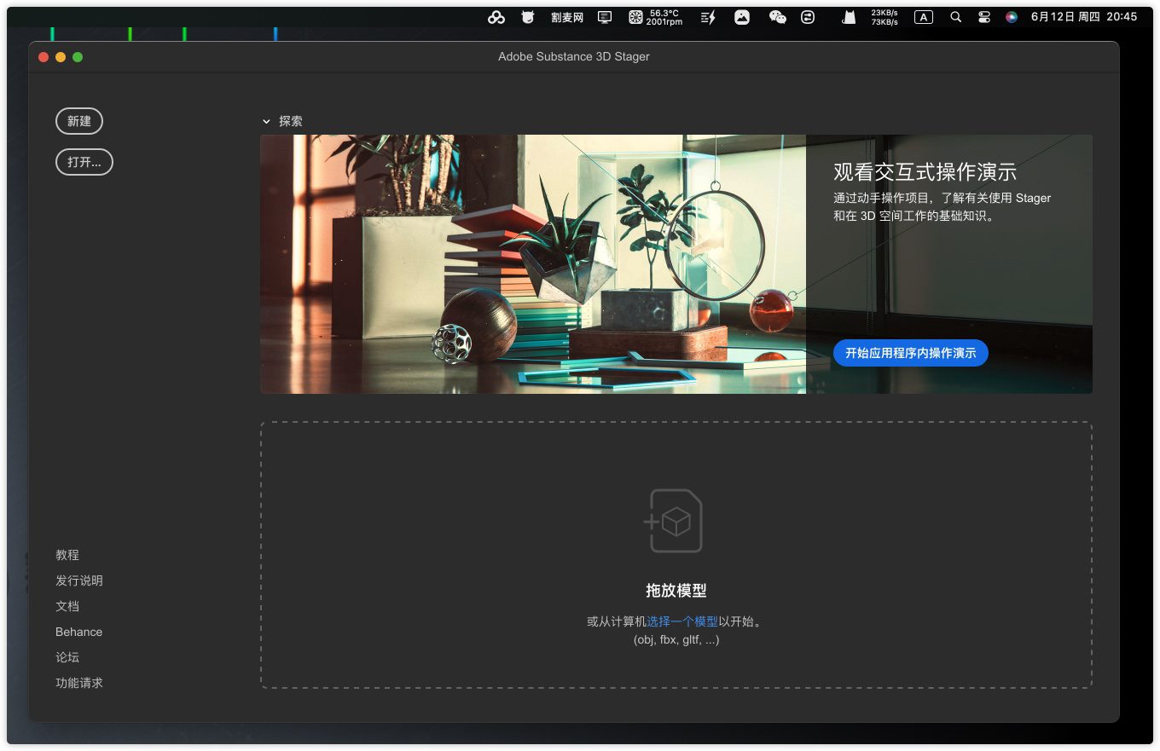Open the 文档 documentation link
Viewport: 1160px width, 751px height.
click(67, 606)
